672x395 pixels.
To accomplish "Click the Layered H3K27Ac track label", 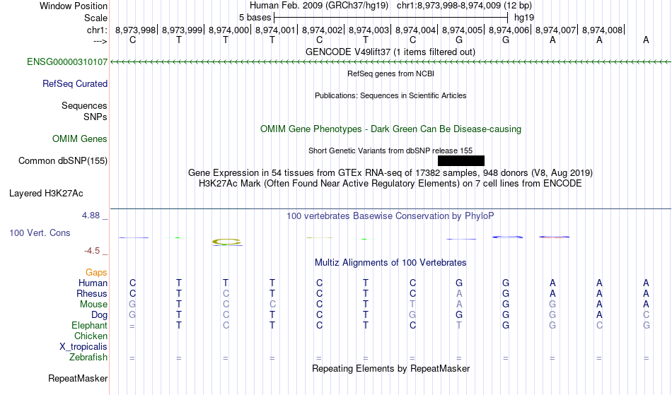I will click(x=46, y=194).
